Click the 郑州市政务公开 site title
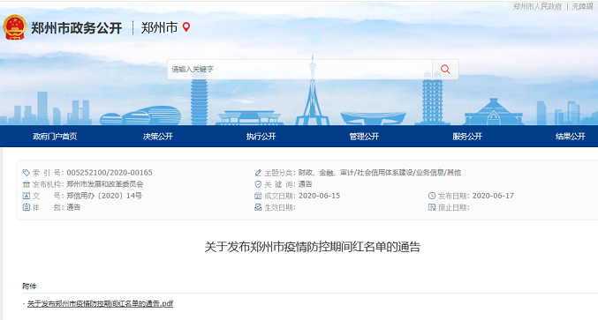 pos(76,28)
